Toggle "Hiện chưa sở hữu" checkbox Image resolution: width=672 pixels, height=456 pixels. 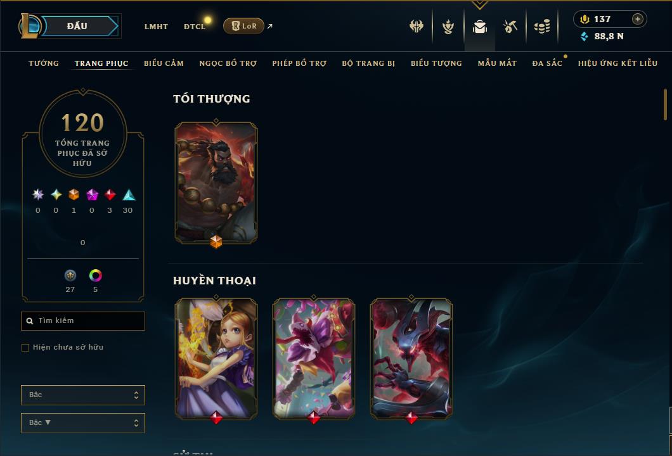click(x=25, y=347)
